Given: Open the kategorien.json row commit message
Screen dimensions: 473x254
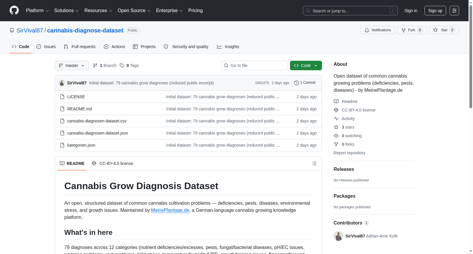Looking at the screenshot, I should [x=223, y=145].
